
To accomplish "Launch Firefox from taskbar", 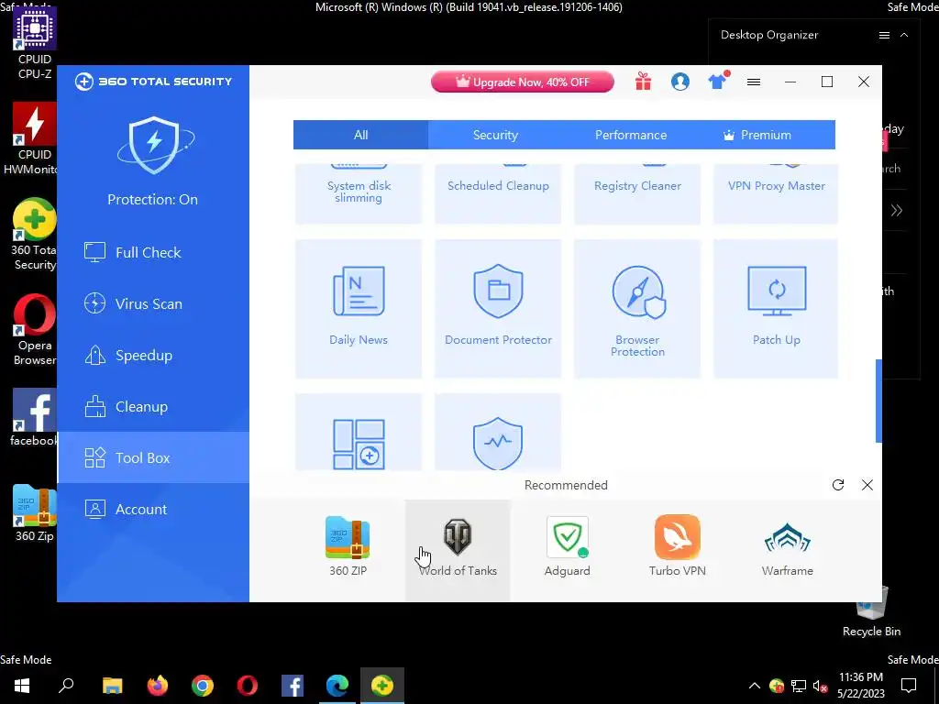I will (158, 686).
